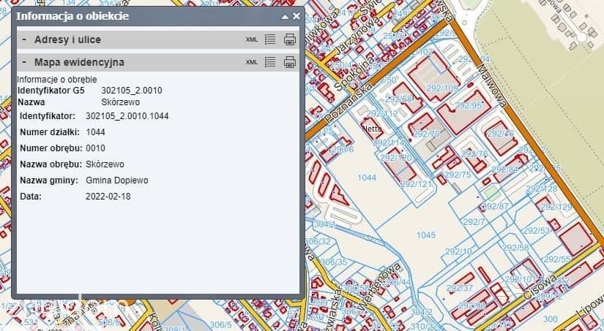
Task: Click the Netto label on the map
Action: (x=372, y=129)
